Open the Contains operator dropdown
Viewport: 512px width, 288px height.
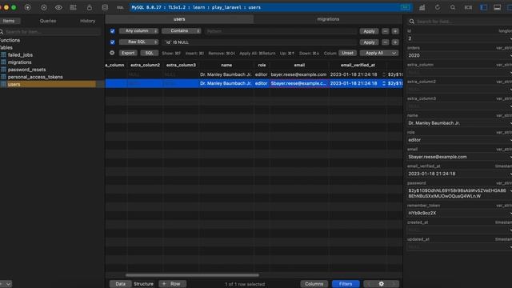point(182,31)
